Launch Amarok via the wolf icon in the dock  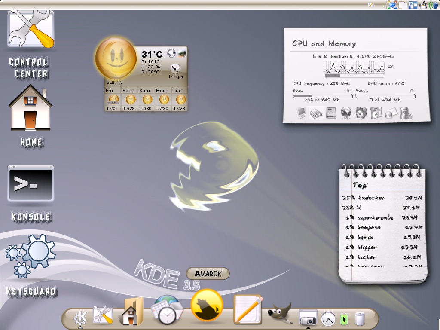tap(207, 306)
